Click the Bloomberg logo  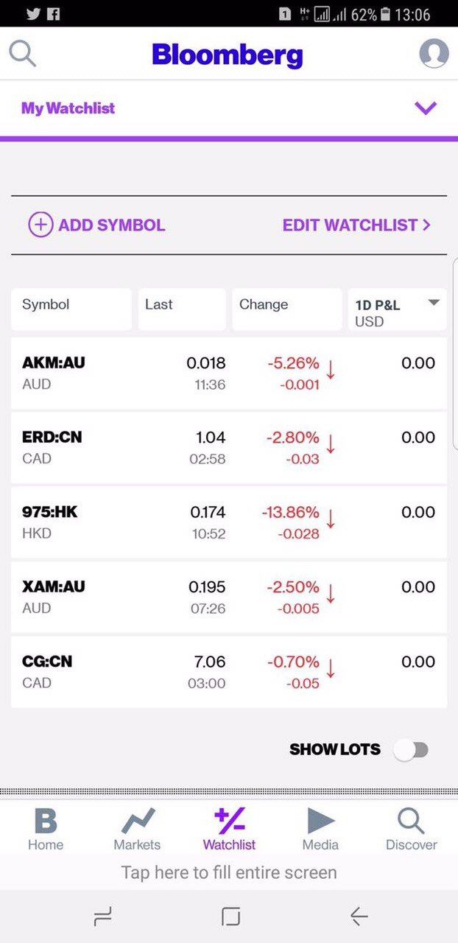tap(228, 55)
